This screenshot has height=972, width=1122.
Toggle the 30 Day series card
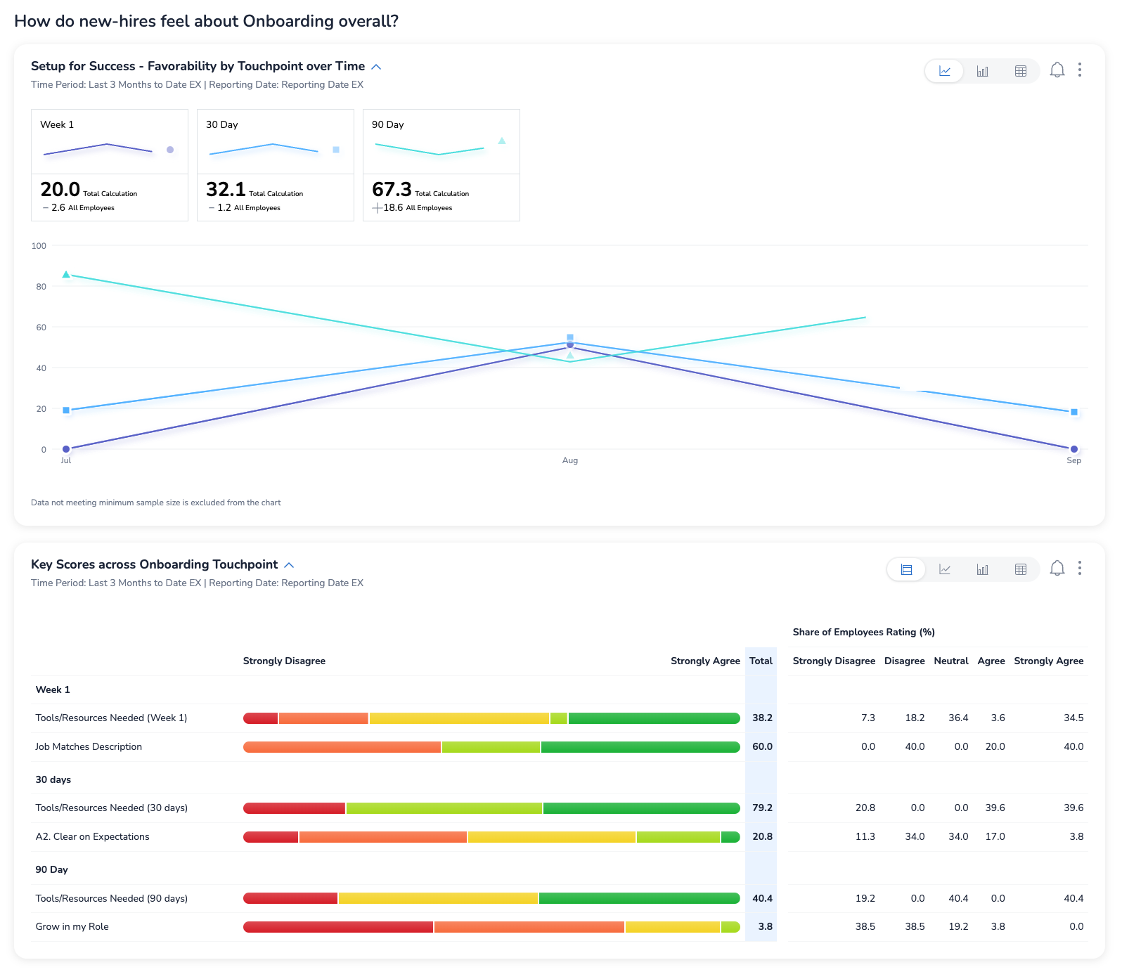(x=276, y=164)
